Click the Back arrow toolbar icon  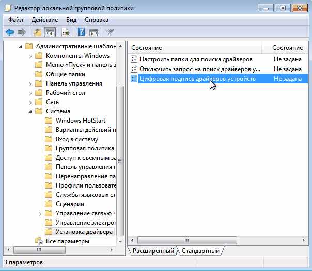tap(10, 32)
